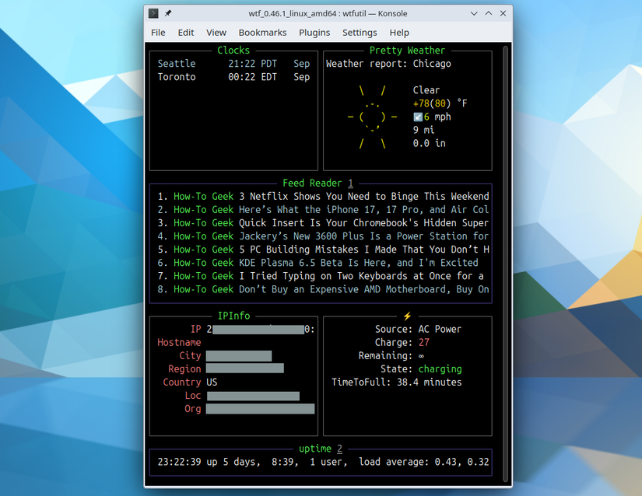Open the window options chevron in title bar
Screen dimensions: 642x496
(473, 13)
